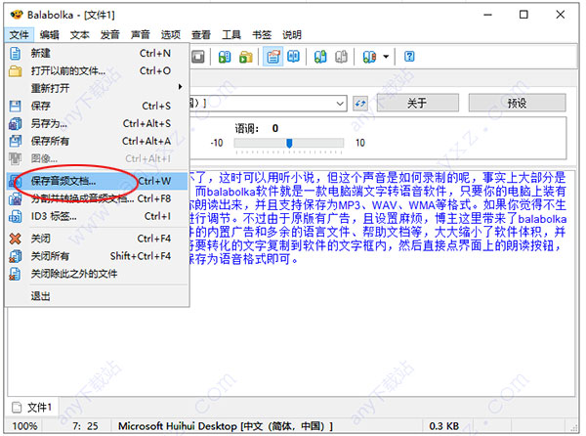Click the open blue book toolbar icon

293,57
